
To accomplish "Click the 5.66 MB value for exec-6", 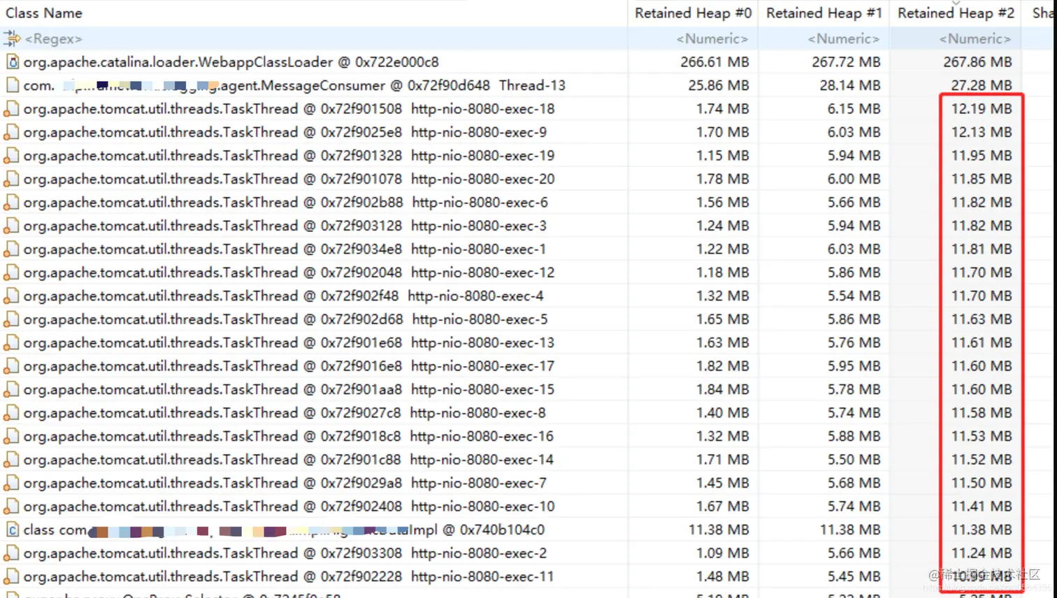I will tap(854, 203).
